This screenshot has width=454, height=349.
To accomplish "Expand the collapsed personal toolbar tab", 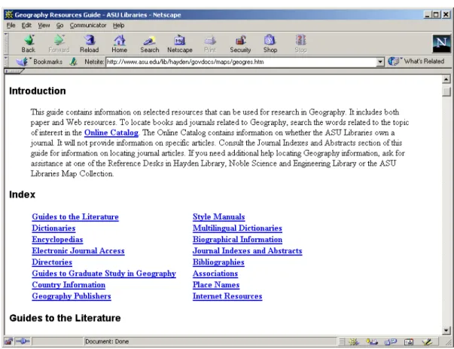I will [14, 71].
